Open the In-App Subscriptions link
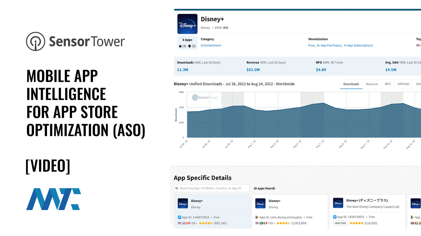The image size is (421, 236). [358, 45]
